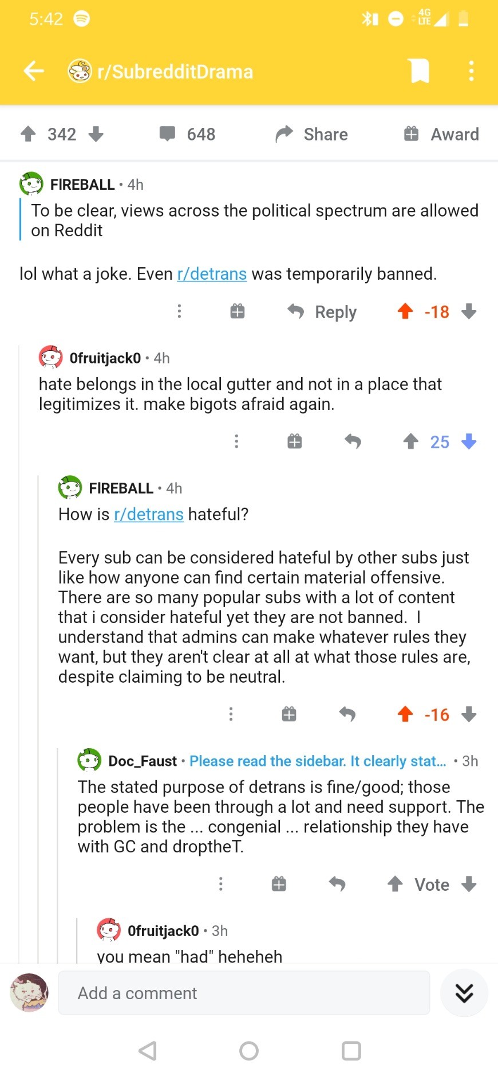This screenshot has width=498, height=1080.
Task: Upvote the post with 342 points
Action: 28,134
